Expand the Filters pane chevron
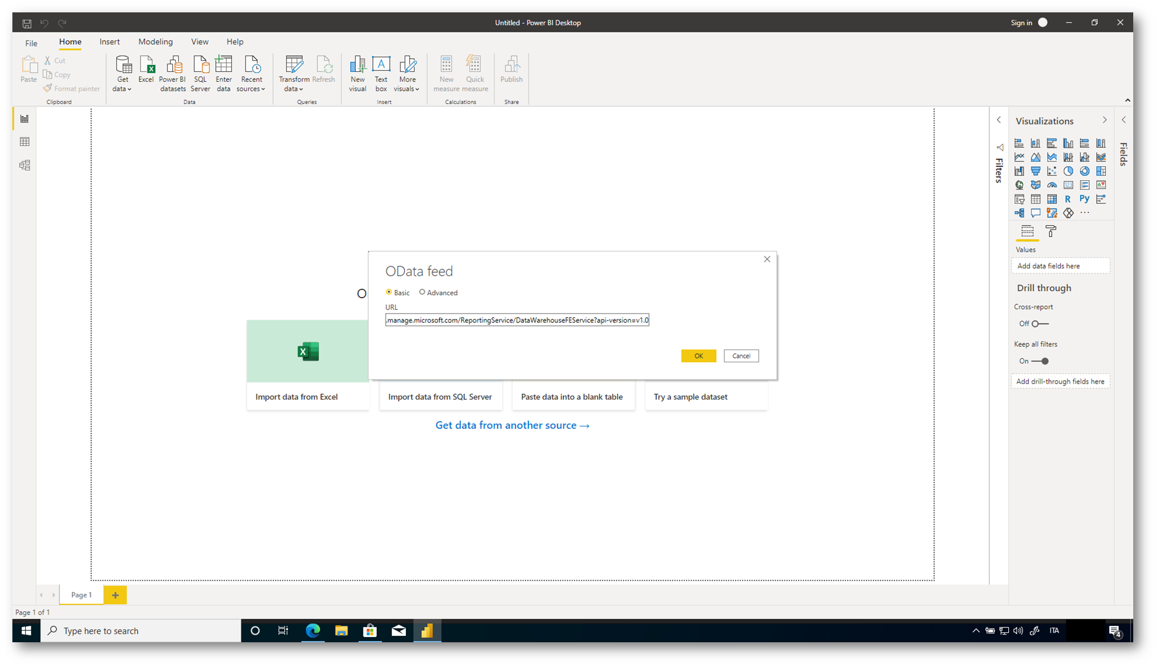This screenshot has height=667, width=1158. [999, 120]
